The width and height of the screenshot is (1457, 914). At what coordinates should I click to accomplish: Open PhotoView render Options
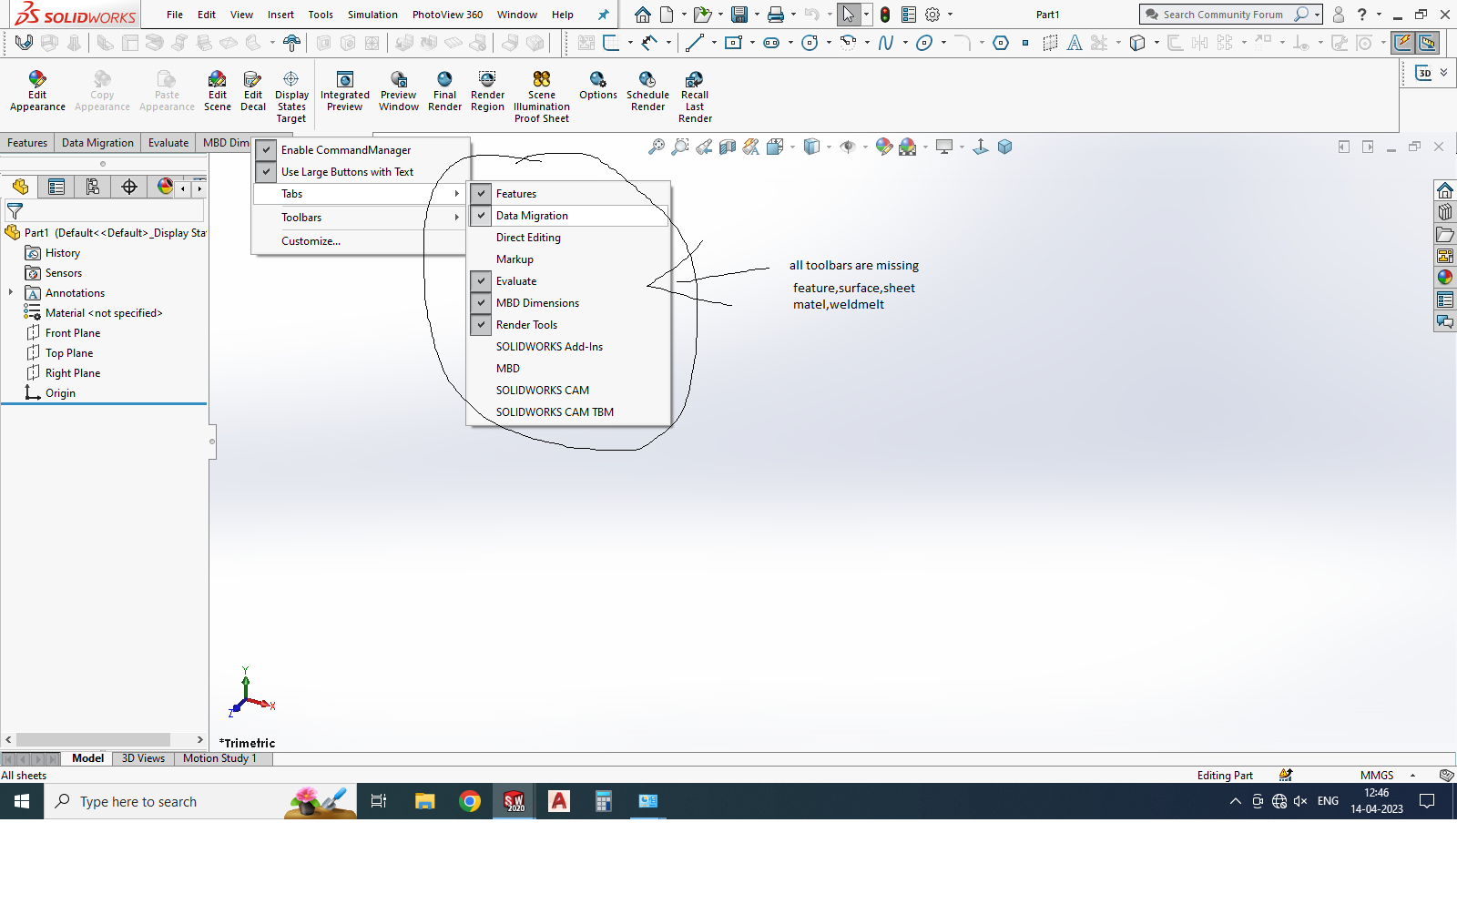[x=598, y=86]
